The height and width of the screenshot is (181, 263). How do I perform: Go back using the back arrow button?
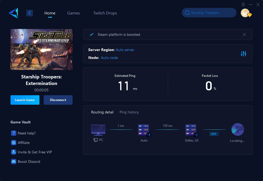pos(29,13)
